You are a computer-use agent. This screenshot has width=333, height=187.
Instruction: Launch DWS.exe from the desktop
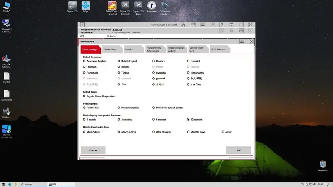tap(6, 113)
